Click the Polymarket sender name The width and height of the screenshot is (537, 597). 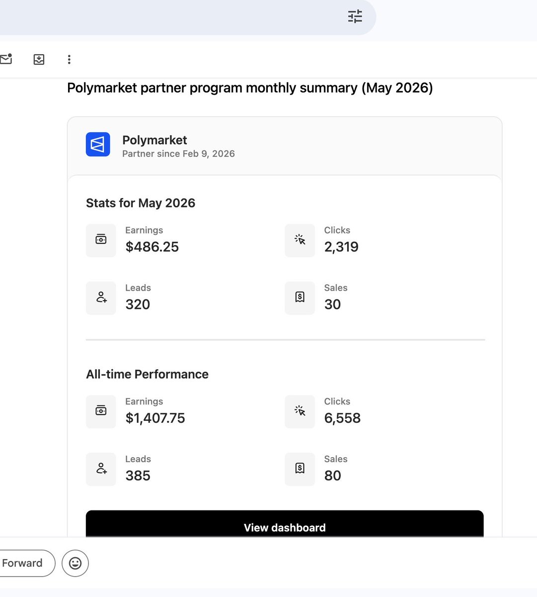pos(154,140)
